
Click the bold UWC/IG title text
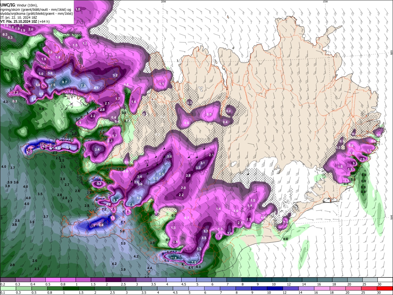pos(7,5)
